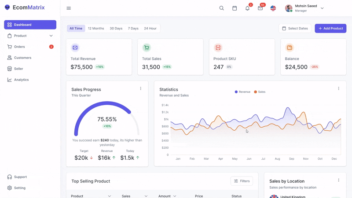Viewport: 352px width, 198px height.
Task: Toggle the hamburger sidebar menu icon
Action: pyautogui.click(x=69, y=8)
